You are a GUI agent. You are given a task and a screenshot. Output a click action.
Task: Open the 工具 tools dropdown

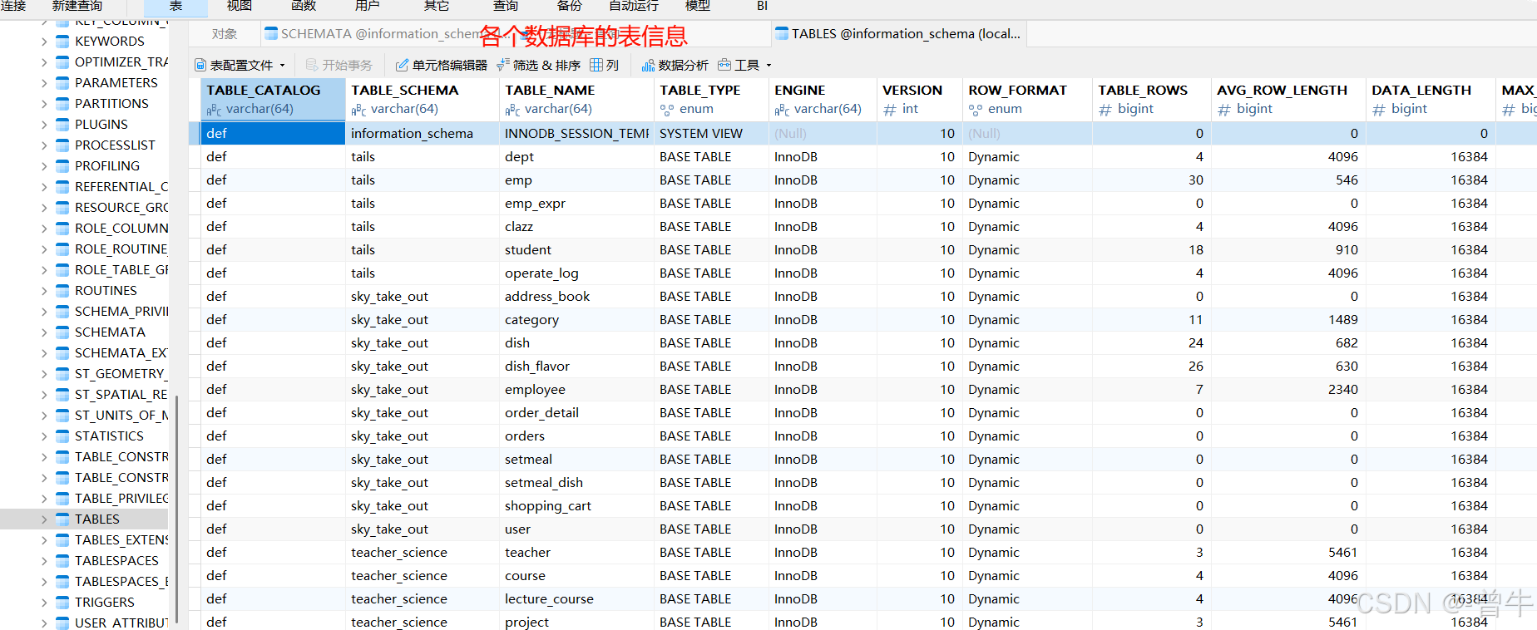coord(744,65)
